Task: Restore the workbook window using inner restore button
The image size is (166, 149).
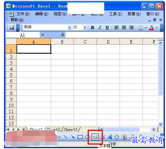Action: [155, 20]
